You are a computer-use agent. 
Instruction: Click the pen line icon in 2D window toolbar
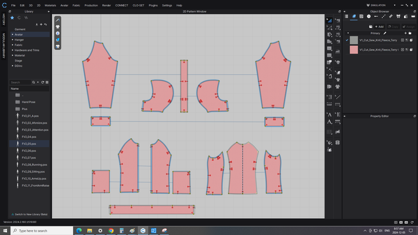point(57,20)
